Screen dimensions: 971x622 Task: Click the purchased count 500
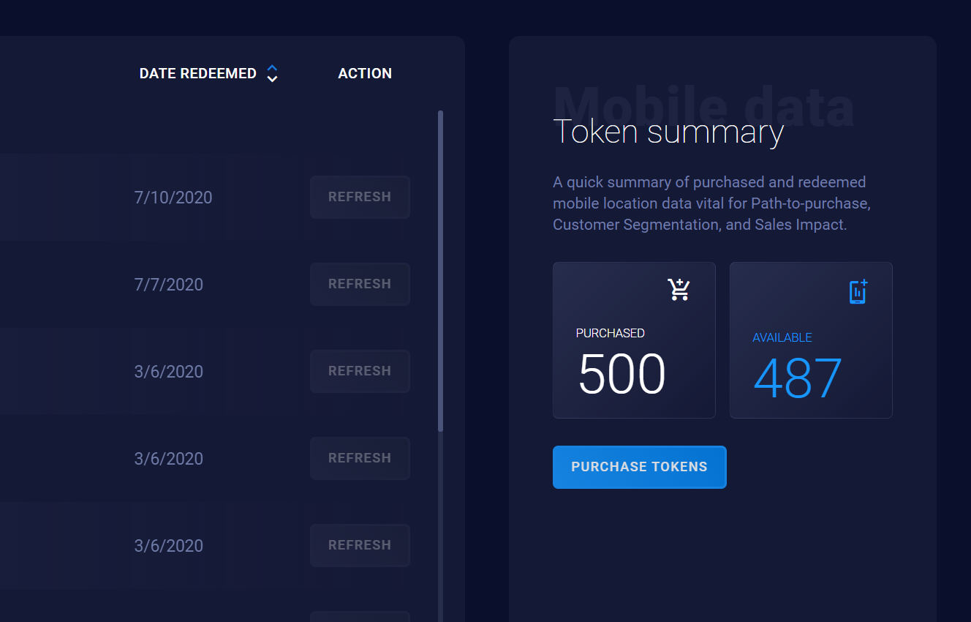click(x=622, y=374)
